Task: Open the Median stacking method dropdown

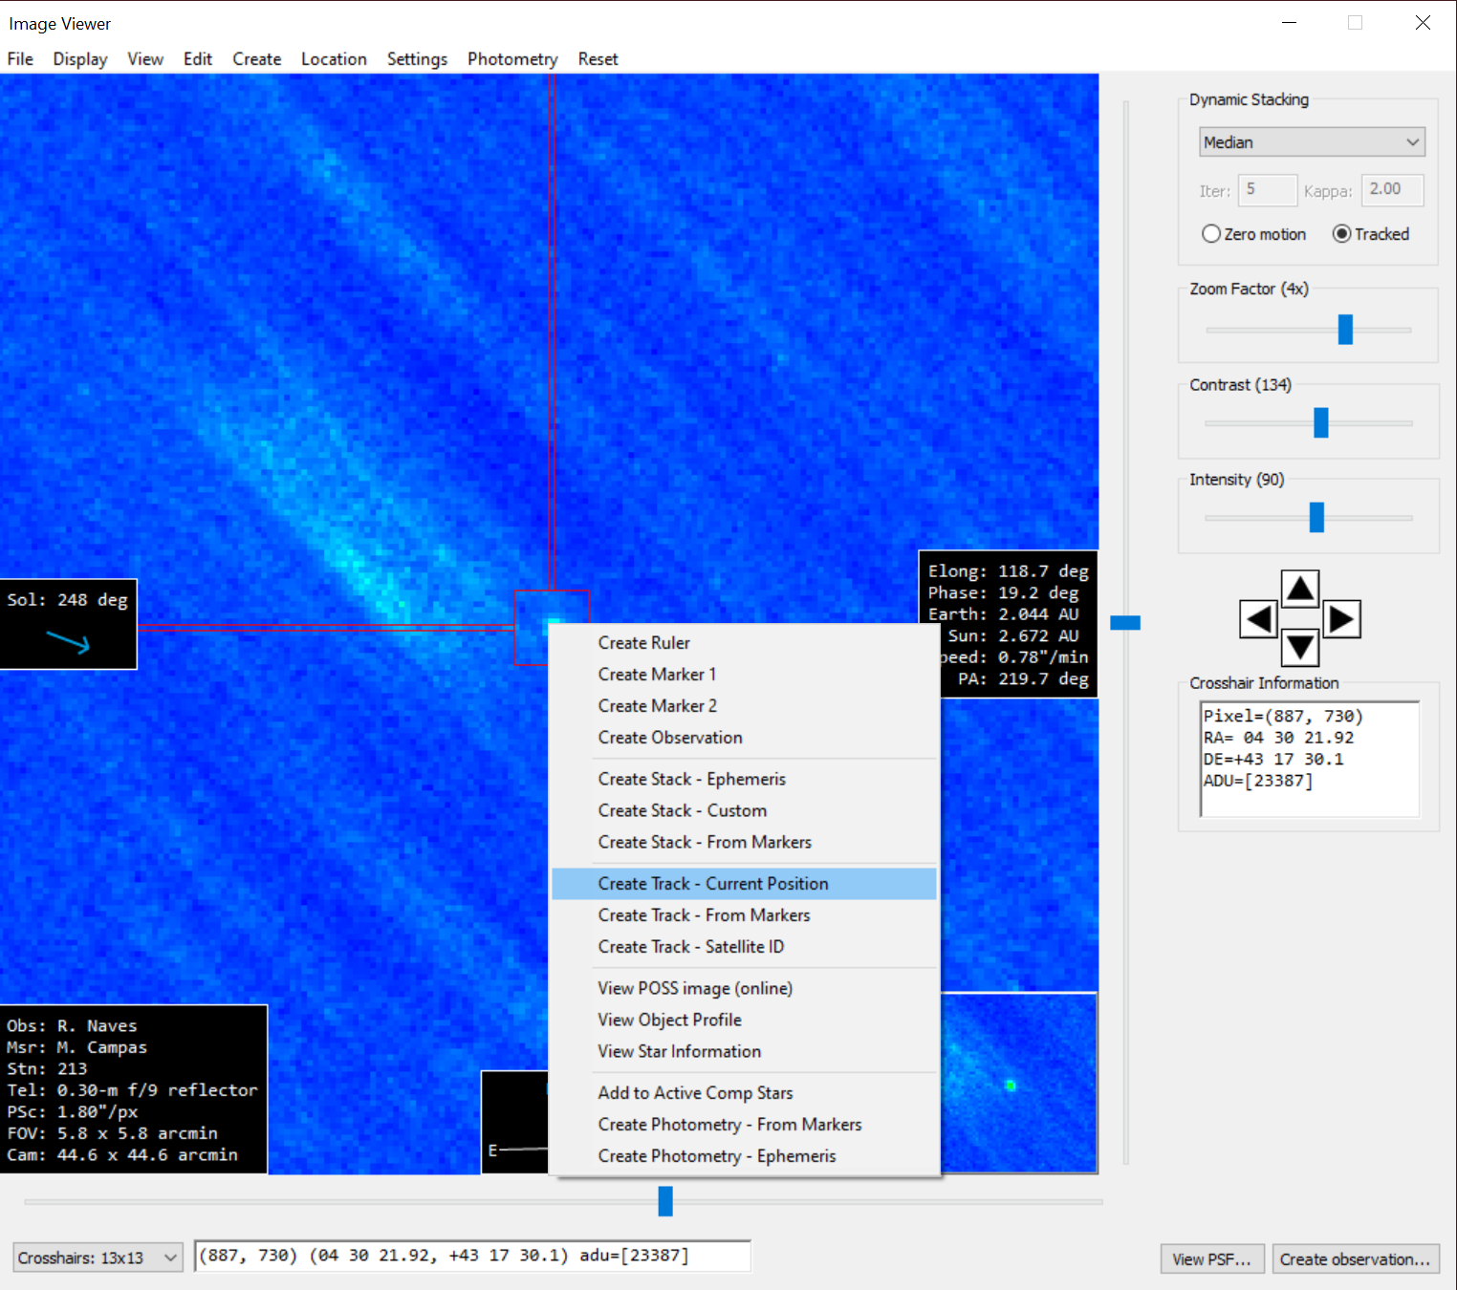Action: point(1311,142)
